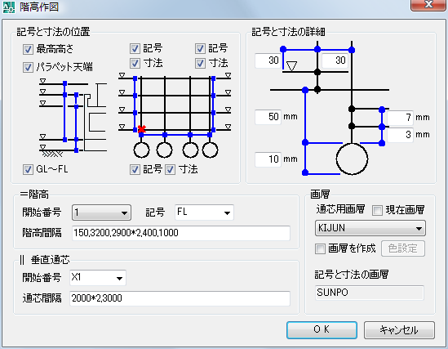The width and height of the screenshot is (448, 349).
Task: Click the app icon in title bar
Action: pos(9,7)
